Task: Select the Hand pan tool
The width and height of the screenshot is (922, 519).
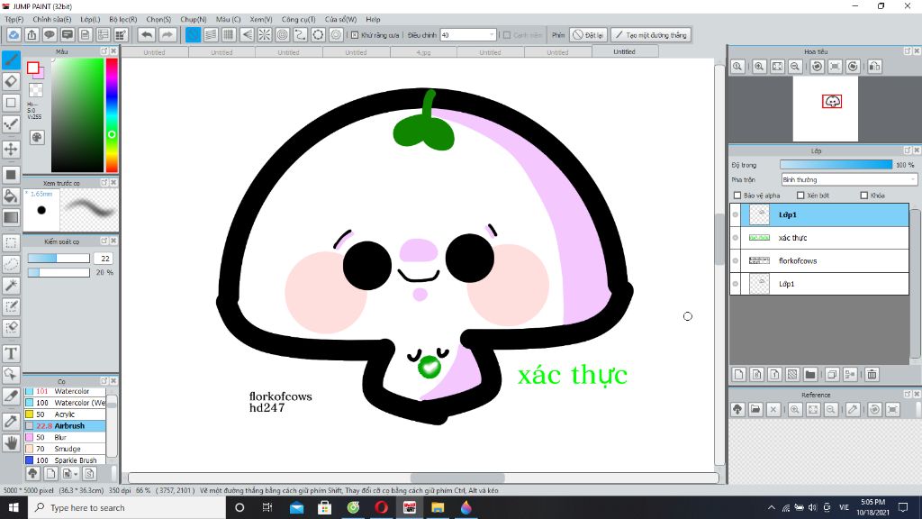Action: (11, 442)
